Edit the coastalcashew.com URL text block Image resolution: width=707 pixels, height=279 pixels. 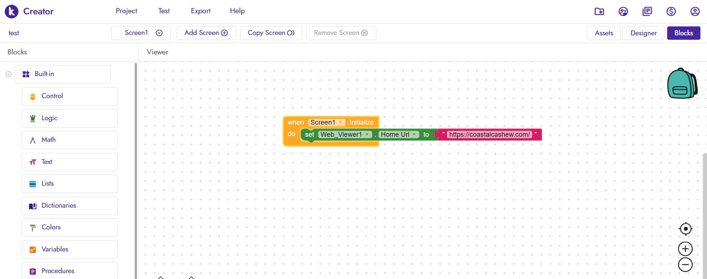489,135
